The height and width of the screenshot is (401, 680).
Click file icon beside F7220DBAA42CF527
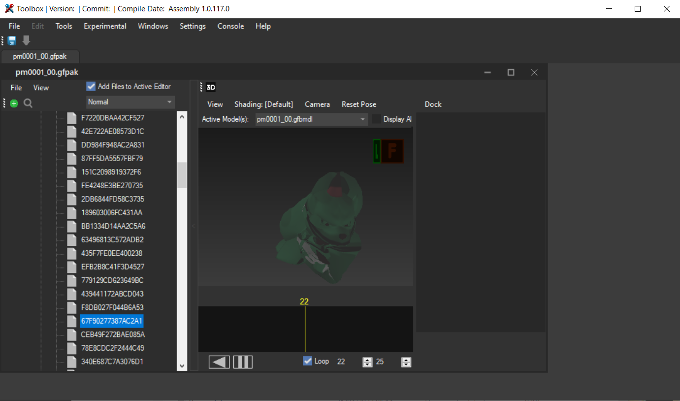point(72,118)
